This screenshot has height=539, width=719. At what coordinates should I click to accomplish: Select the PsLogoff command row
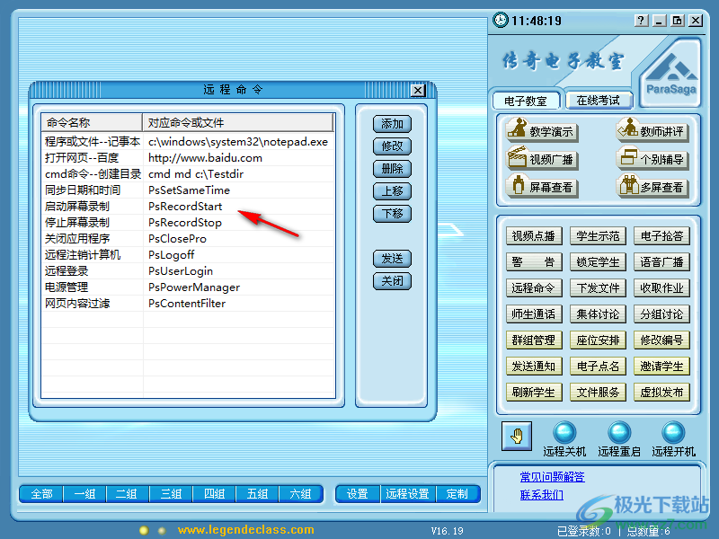(188, 255)
